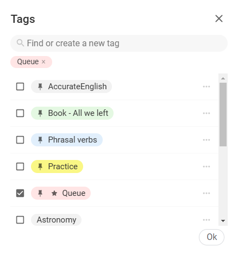The image size is (238, 259).
Task: Tick the Phrasal verbs checkbox
Action: click(x=20, y=140)
